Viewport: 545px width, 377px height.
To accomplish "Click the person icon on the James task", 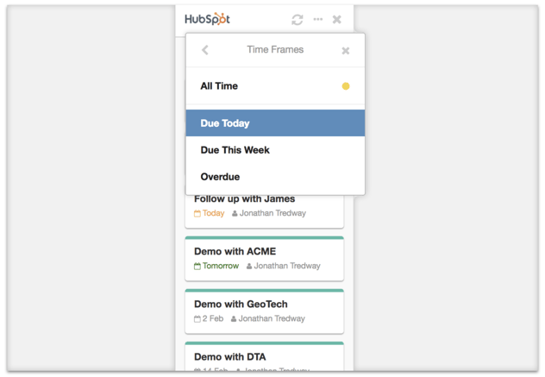I will (x=235, y=214).
